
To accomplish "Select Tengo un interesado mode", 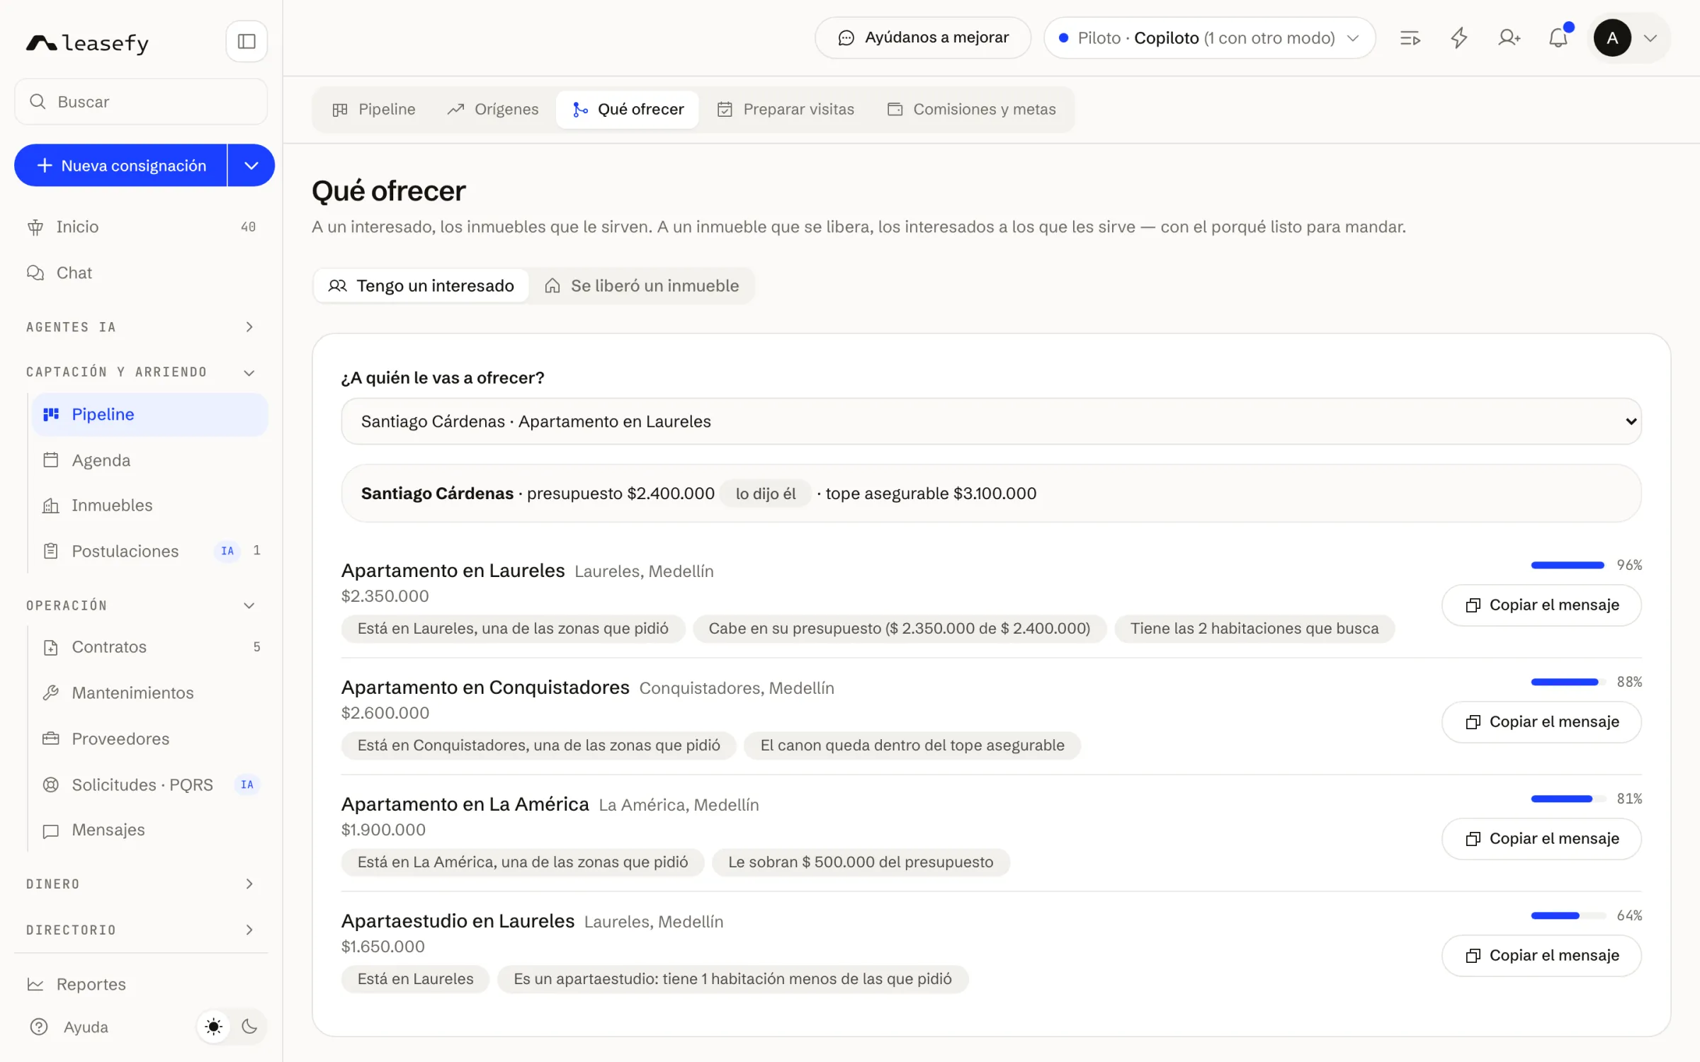I will click(421, 286).
